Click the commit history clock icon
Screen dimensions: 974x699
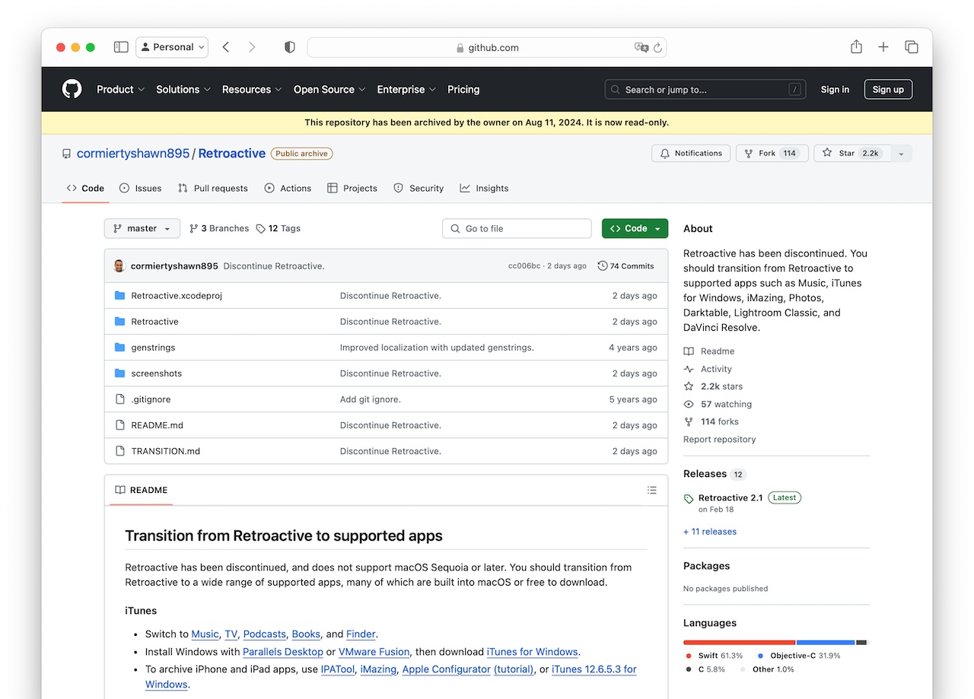(603, 265)
